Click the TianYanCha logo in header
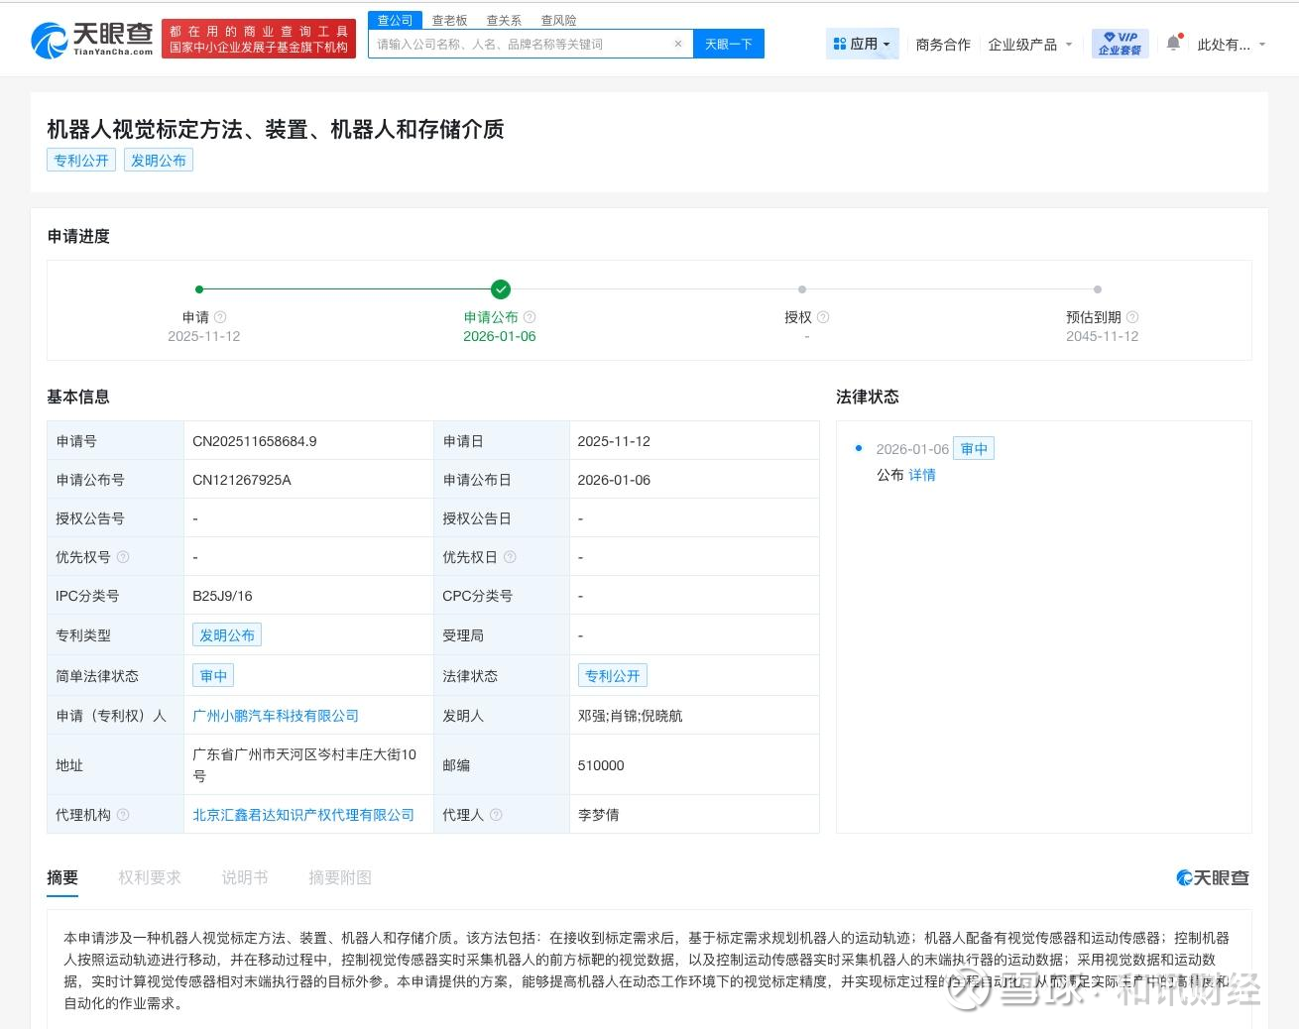Screen dimensions: 1299x1029 pyautogui.click(x=92, y=40)
